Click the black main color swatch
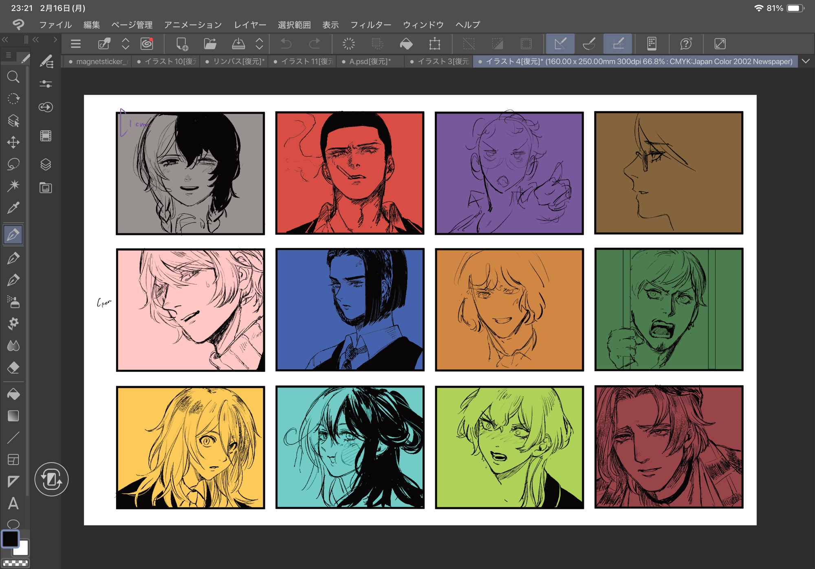This screenshot has height=569, width=815. point(10,539)
